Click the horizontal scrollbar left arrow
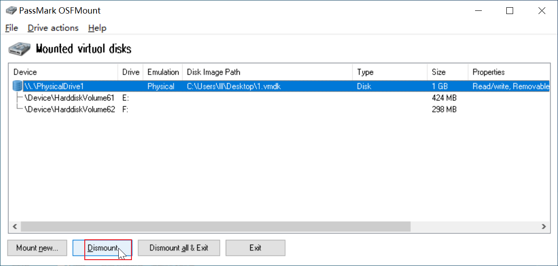Image resolution: width=558 pixels, height=266 pixels. [x=15, y=226]
